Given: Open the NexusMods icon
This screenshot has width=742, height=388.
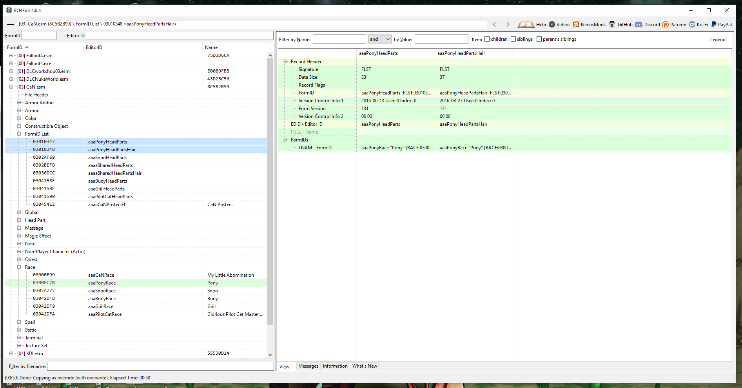Looking at the screenshot, I should [576, 24].
